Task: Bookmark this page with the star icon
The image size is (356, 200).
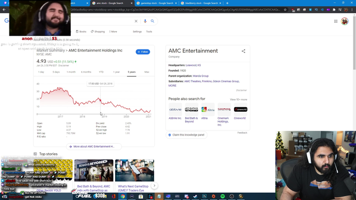Action: 285,10
